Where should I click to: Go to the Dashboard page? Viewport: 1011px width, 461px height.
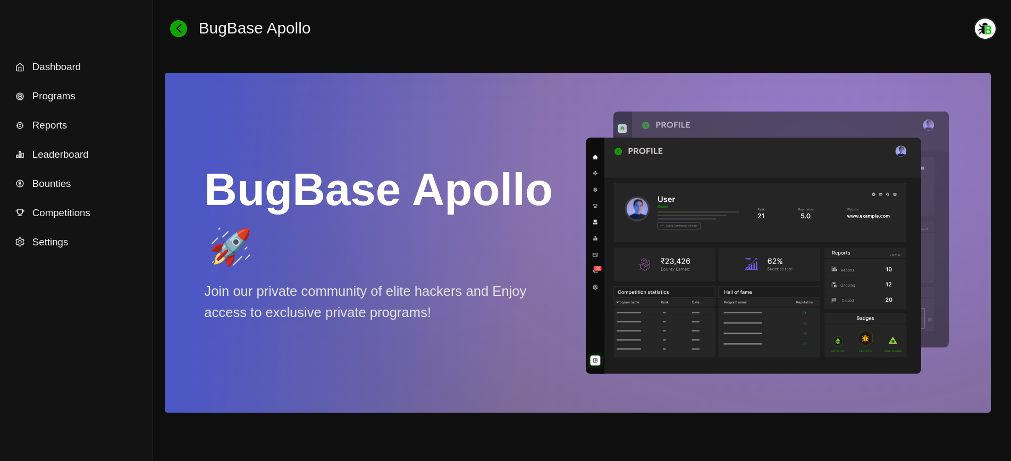pos(56,67)
